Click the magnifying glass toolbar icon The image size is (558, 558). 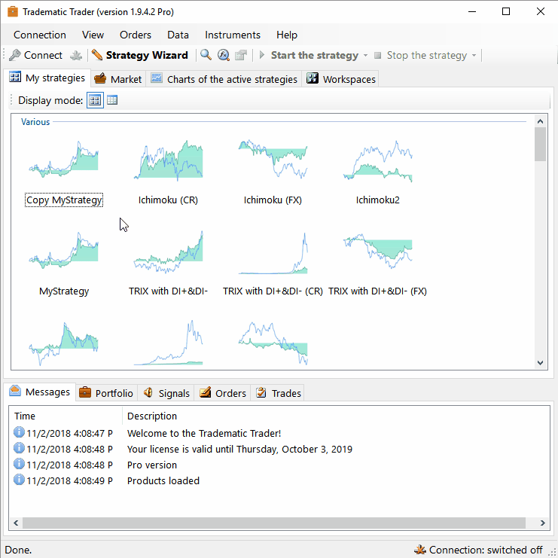tap(206, 55)
